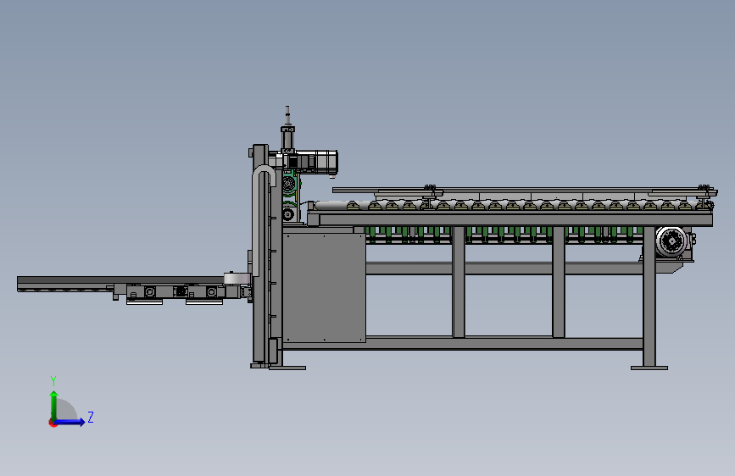Select the lower horizontal frame beam of the conveyor

pos(462,343)
